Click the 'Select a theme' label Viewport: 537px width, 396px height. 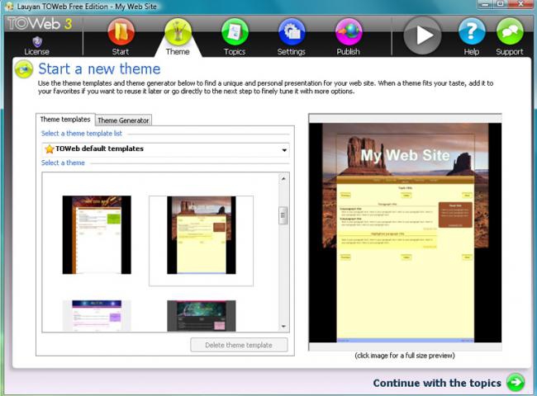tap(63, 163)
